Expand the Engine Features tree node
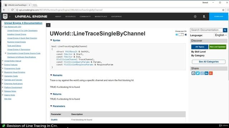 tap(3, 65)
